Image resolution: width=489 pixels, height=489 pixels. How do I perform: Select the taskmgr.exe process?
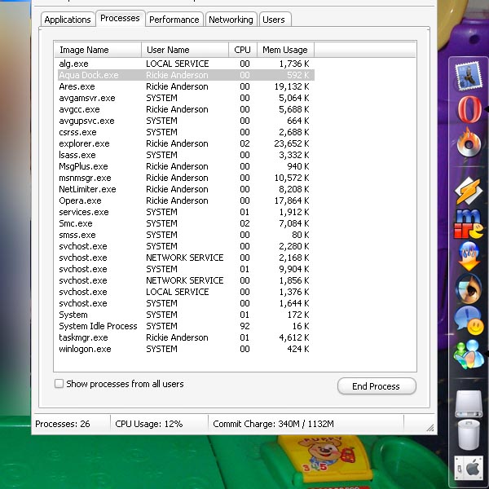tap(186, 337)
